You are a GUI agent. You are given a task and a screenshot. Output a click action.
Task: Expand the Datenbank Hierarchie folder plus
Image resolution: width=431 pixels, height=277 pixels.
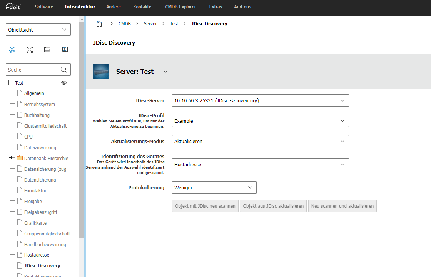click(x=10, y=158)
